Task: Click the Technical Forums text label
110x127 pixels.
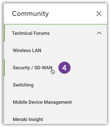Action: coord(31,33)
